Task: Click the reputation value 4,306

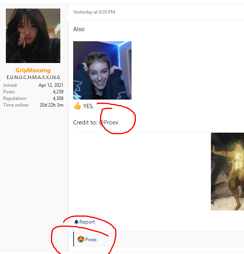Action: (58, 98)
